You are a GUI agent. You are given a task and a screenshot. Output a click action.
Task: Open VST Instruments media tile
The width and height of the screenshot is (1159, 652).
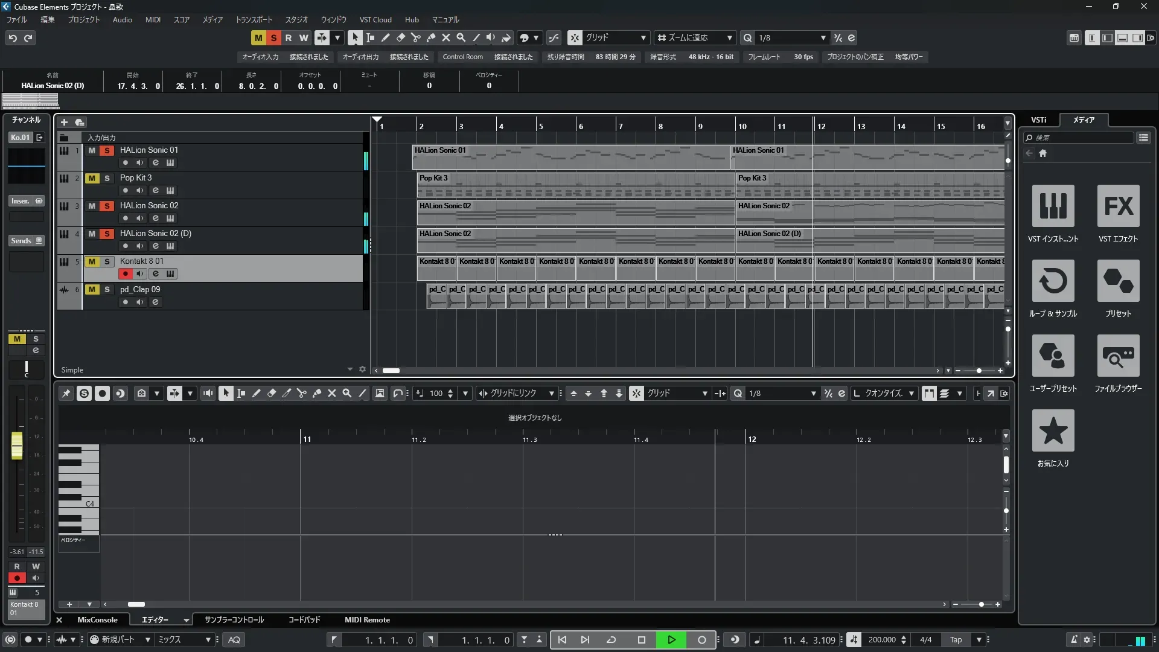point(1053,206)
